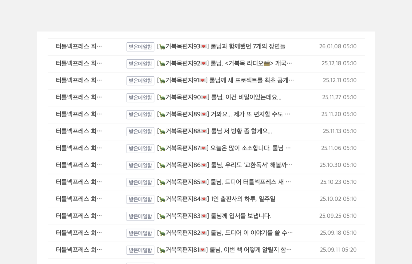Click 받은메일함 tag on the 거북목편지81 row
This screenshot has width=412, height=264.
click(x=140, y=250)
